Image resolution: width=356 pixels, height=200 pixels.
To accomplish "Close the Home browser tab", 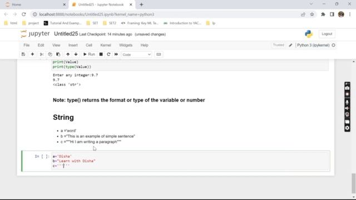I will tap(65, 4).
